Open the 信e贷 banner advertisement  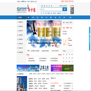tap(28, 68)
